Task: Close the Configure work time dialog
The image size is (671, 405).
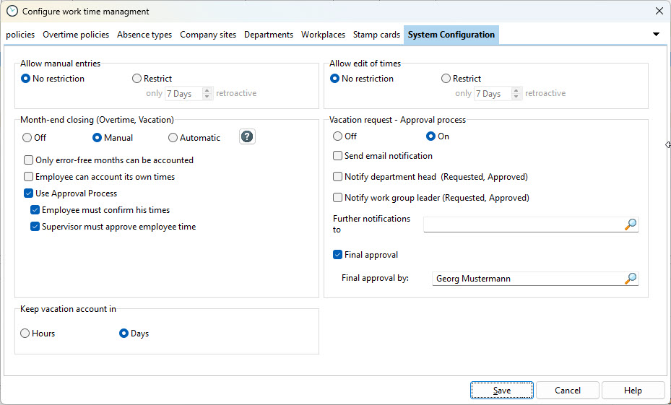Action: coord(658,11)
